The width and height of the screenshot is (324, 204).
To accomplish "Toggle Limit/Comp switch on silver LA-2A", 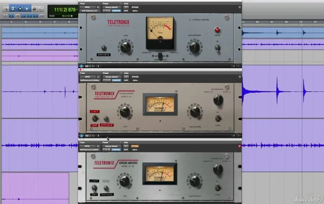I will [x=94, y=188].
